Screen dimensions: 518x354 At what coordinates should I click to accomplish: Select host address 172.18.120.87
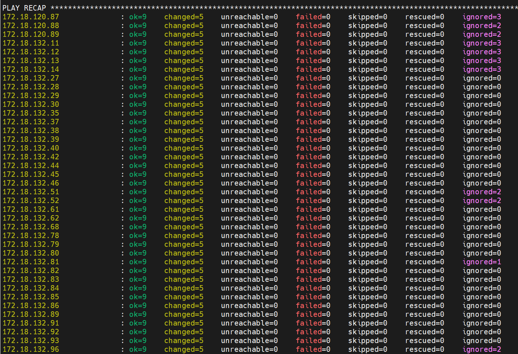coord(31,17)
